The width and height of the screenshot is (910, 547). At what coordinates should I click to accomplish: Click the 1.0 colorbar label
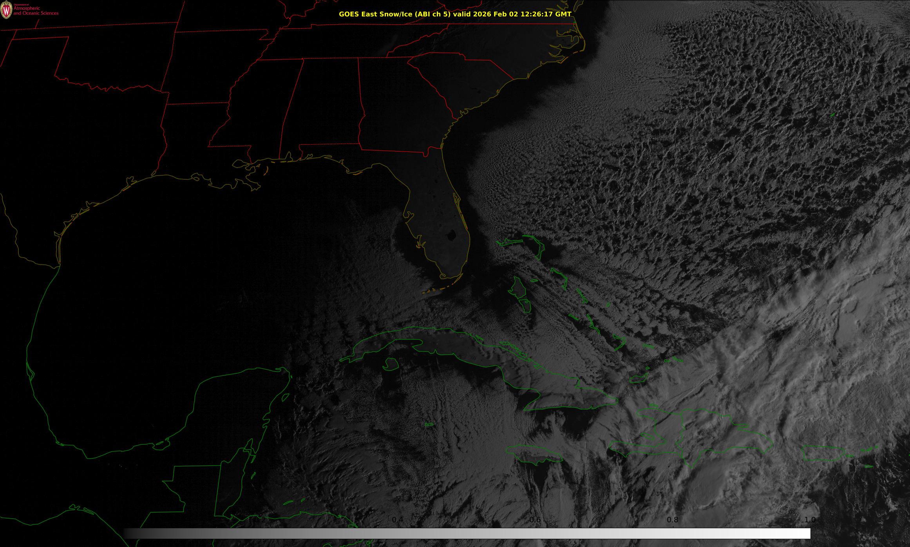coord(810,520)
